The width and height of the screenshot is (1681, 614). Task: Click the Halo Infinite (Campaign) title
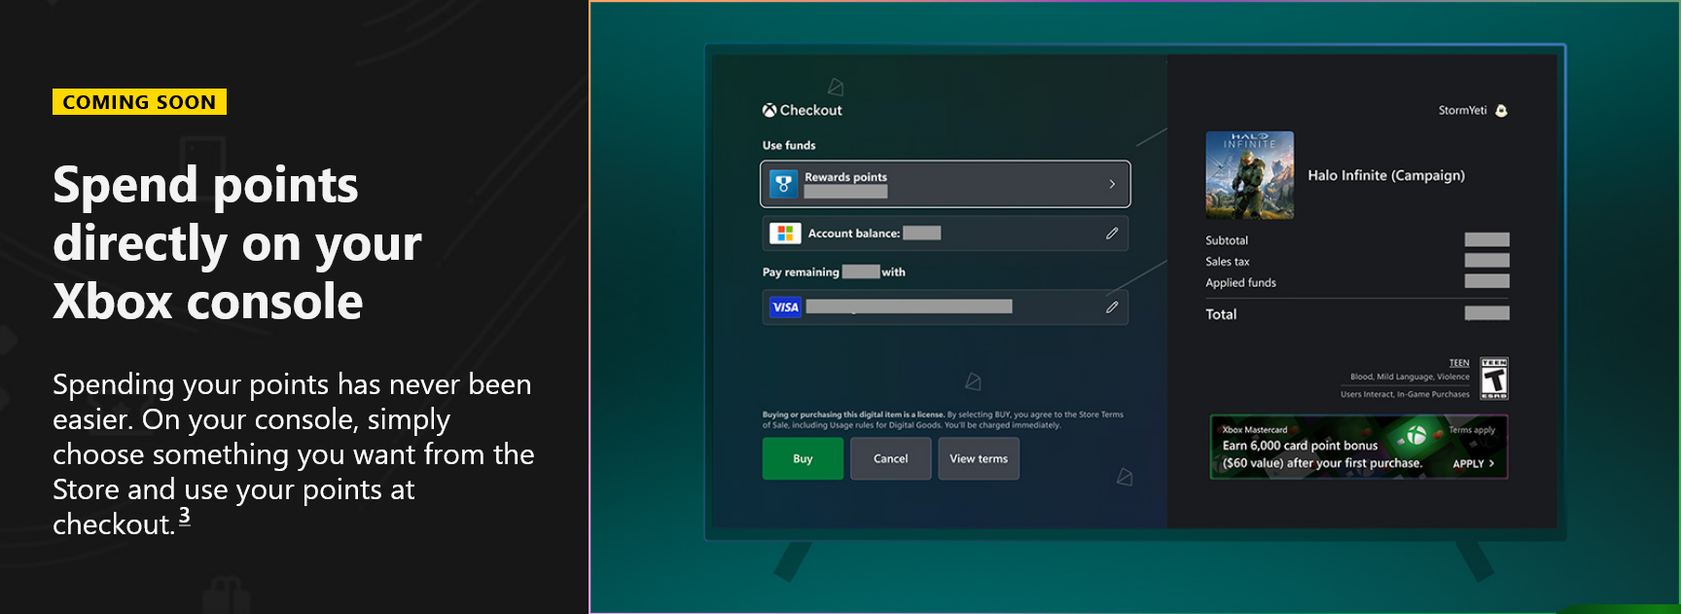coord(1385,175)
